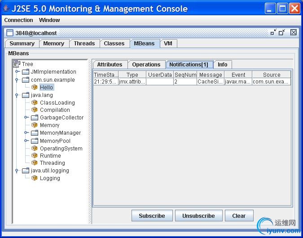303x238 pixels.
Task: Click the Logging bean icon
Action: 35,178
